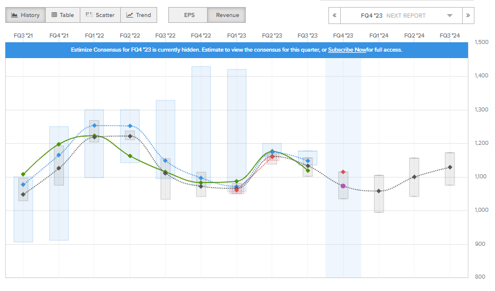
Task: Click the FQ2 '23 quarter label
Action: pyautogui.click(x=272, y=36)
